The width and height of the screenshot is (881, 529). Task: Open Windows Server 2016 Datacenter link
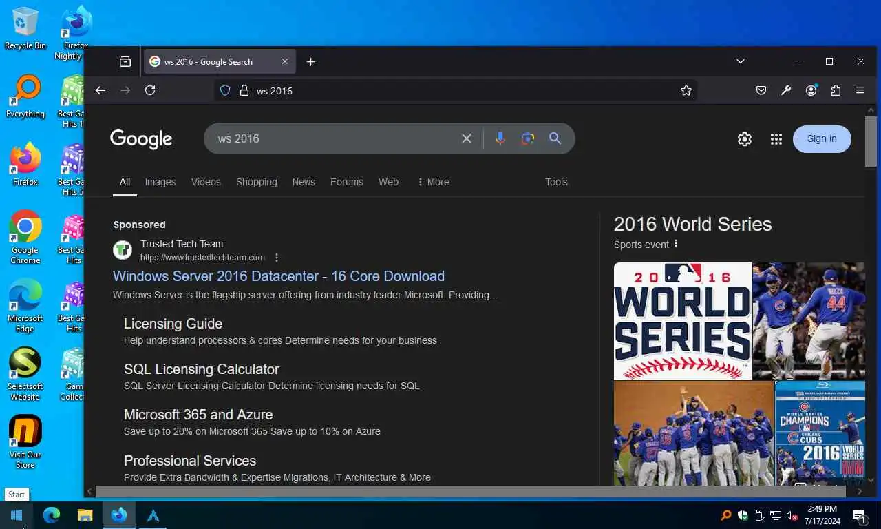pos(279,276)
